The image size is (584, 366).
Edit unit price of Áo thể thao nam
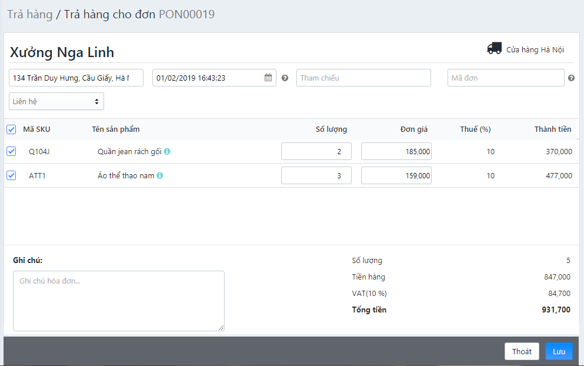(396, 175)
